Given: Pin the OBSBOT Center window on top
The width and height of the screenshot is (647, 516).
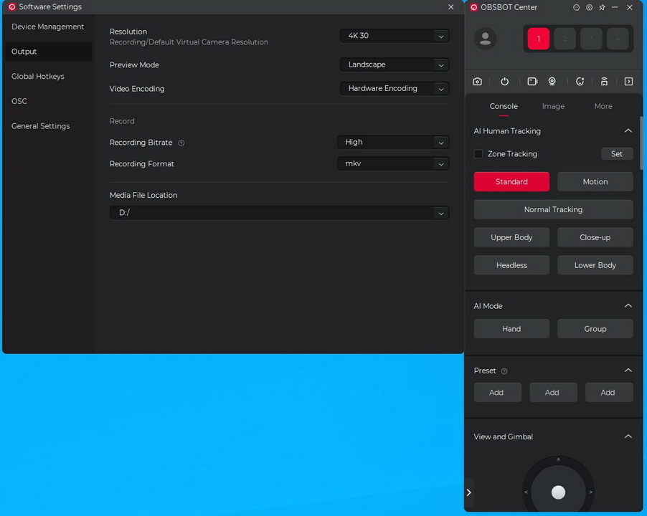Looking at the screenshot, I should 602,7.
